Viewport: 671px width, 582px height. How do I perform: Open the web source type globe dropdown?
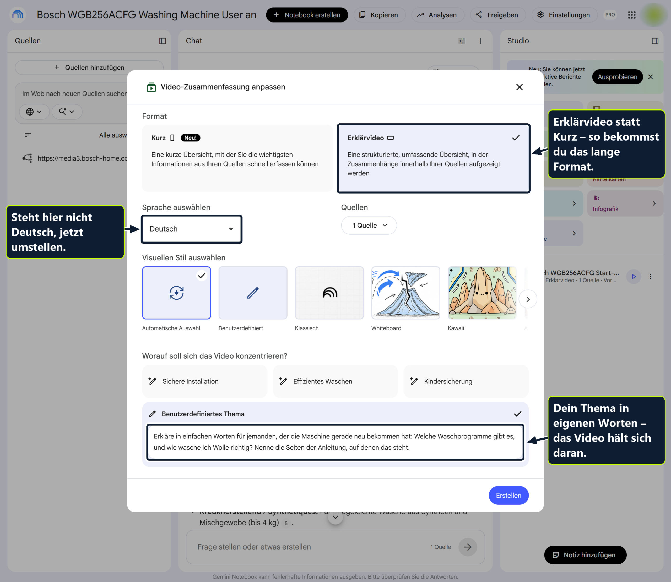pos(34,112)
